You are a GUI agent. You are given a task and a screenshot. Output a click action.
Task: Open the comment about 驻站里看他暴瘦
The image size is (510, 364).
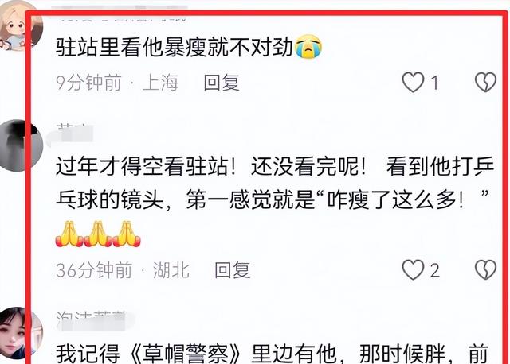coord(189,48)
